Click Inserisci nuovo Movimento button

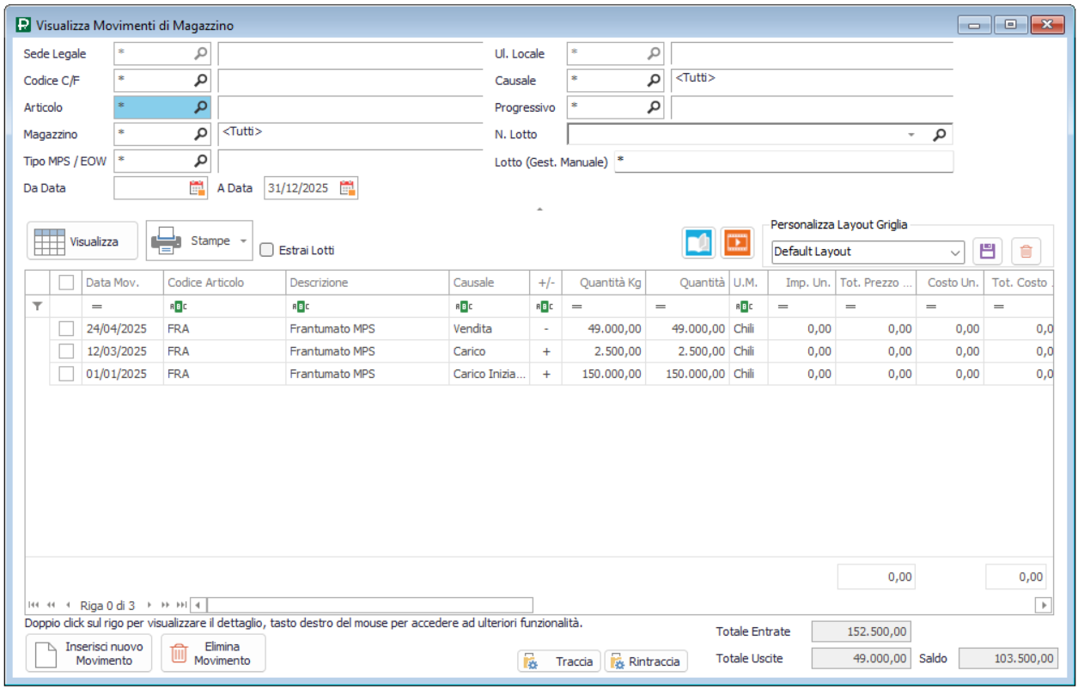89,654
